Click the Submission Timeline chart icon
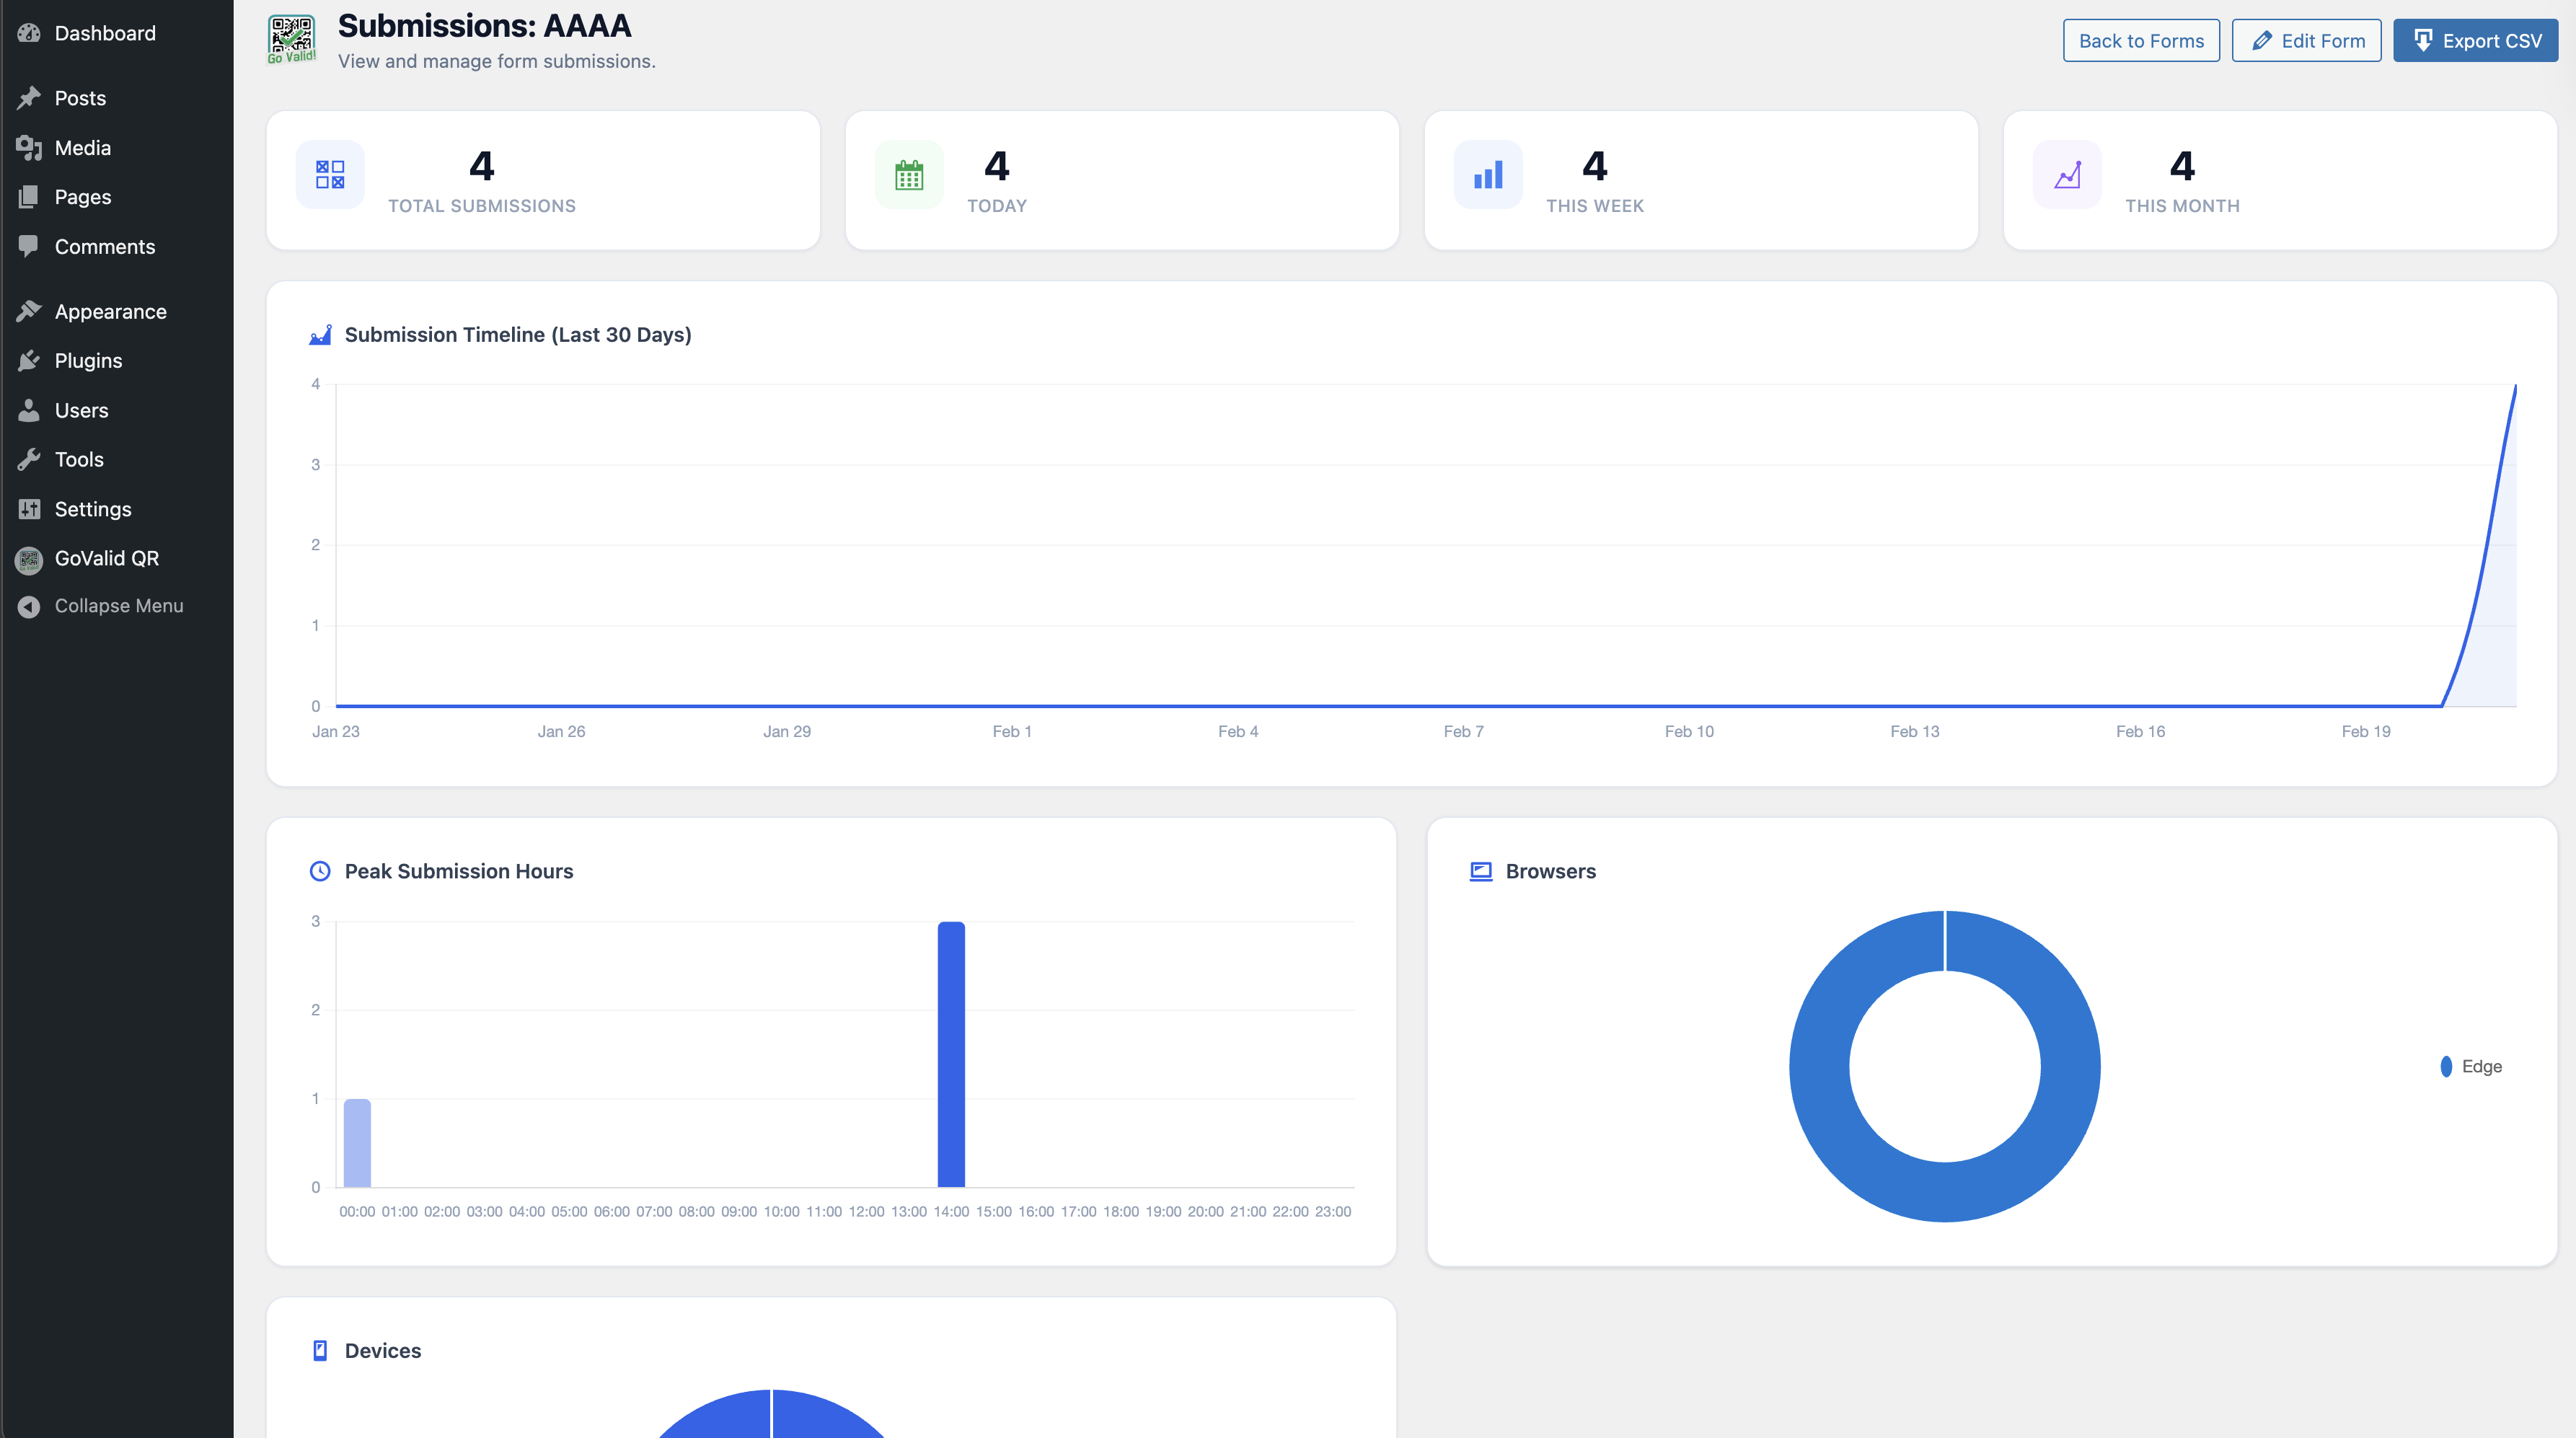The image size is (2576, 1438). pyautogui.click(x=320, y=335)
